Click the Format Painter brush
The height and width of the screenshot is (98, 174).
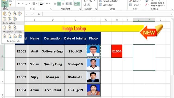11,5
